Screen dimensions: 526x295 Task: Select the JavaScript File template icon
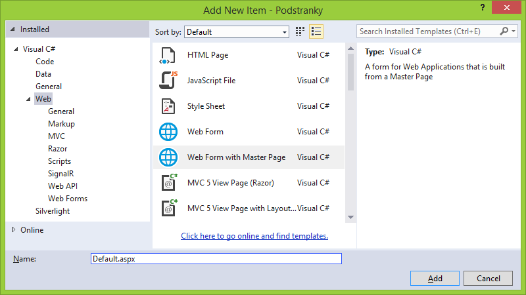tap(168, 81)
